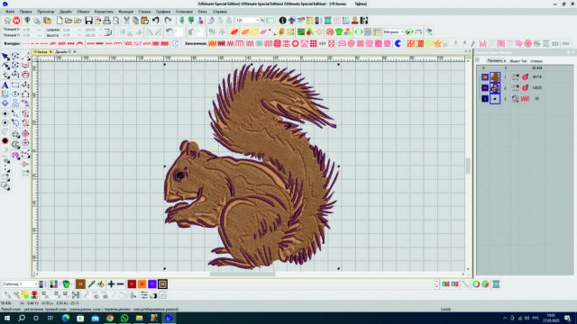Pick the orange color swatch in the palette
Viewport: 577px width, 324px height.
[x=142, y=284]
